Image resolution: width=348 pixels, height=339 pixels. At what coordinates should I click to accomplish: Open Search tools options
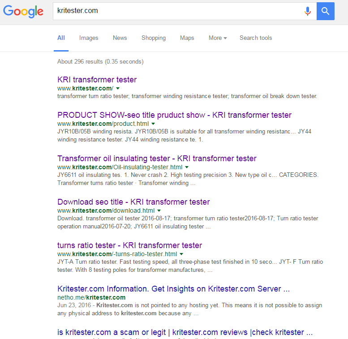coord(256,38)
